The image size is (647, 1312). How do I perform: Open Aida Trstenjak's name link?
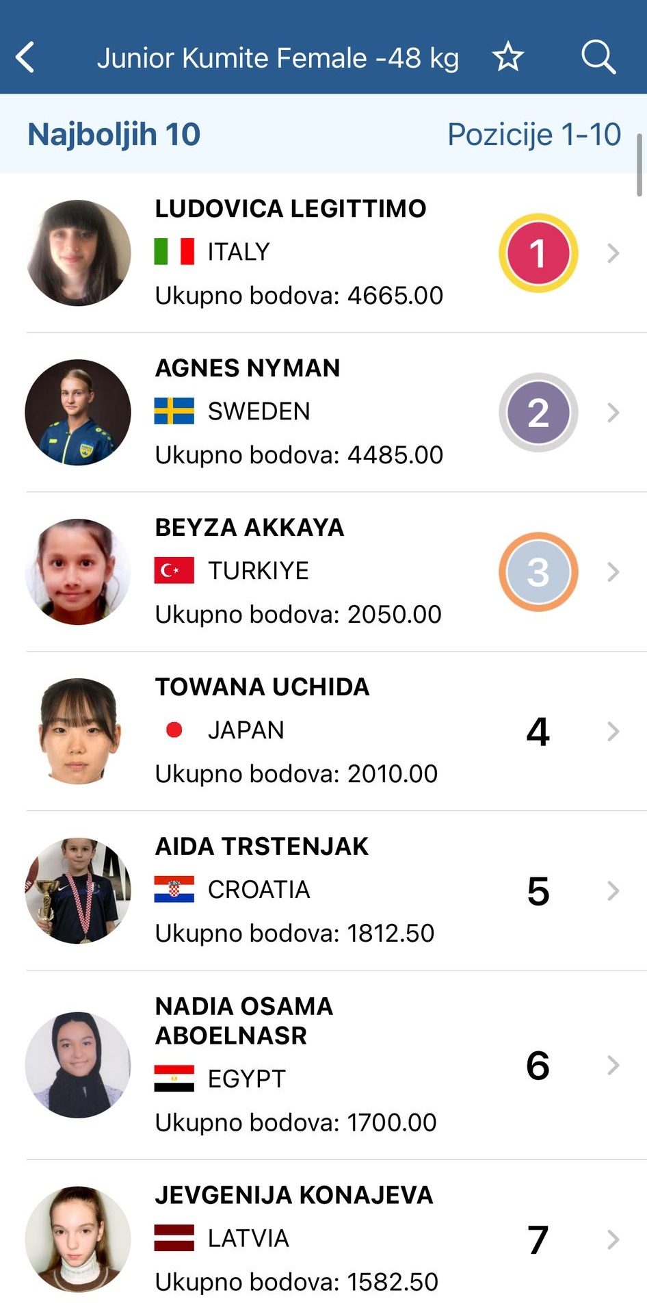point(262,847)
